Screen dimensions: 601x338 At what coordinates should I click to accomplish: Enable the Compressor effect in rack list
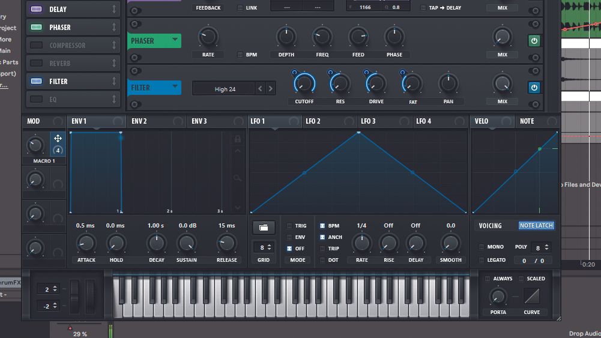(37, 45)
